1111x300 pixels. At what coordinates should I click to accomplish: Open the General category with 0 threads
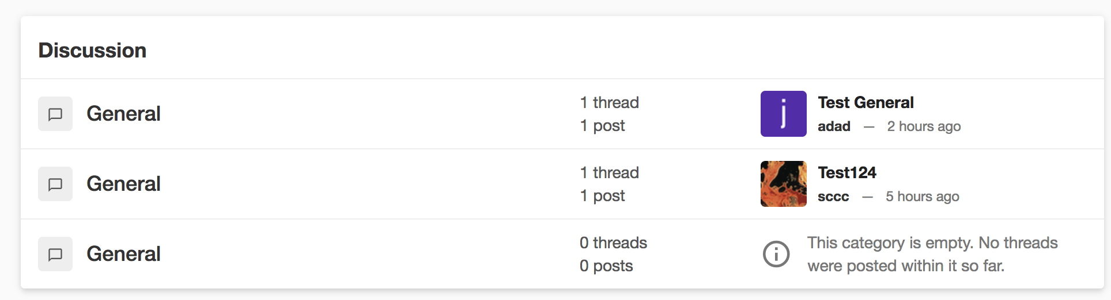pyautogui.click(x=123, y=254)
